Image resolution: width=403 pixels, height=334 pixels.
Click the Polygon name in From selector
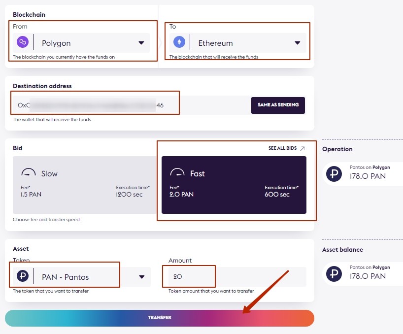coord(56,43)
